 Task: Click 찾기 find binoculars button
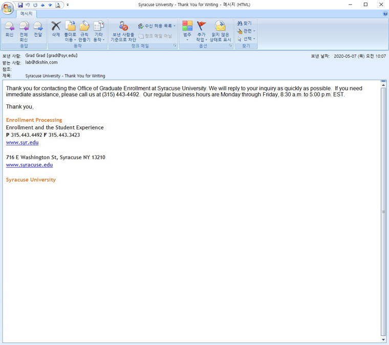click(x=244, y=24)
